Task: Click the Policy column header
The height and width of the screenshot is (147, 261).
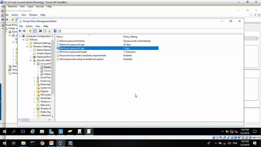Action: [89, 37]
